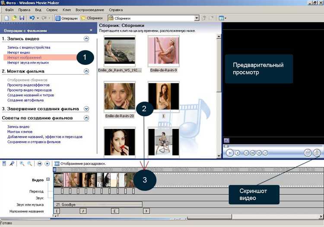Open the Правка menu
Screen dimensions: 324x227
click(24, 9)
